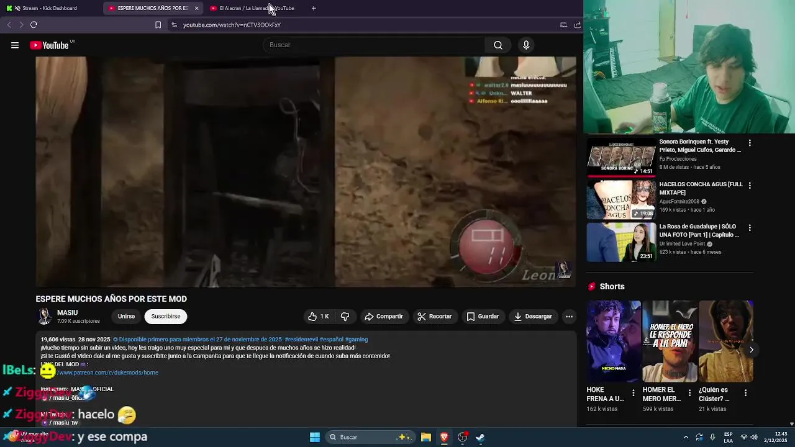
Task: Click the Sonora Borinquen video title
Action: [x=700, y=146]
